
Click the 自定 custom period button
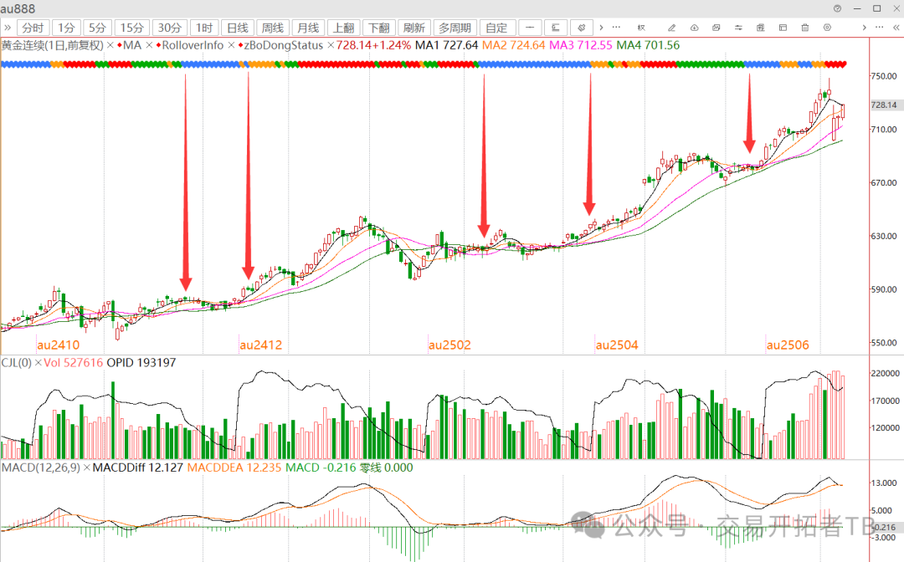(496, 28)
